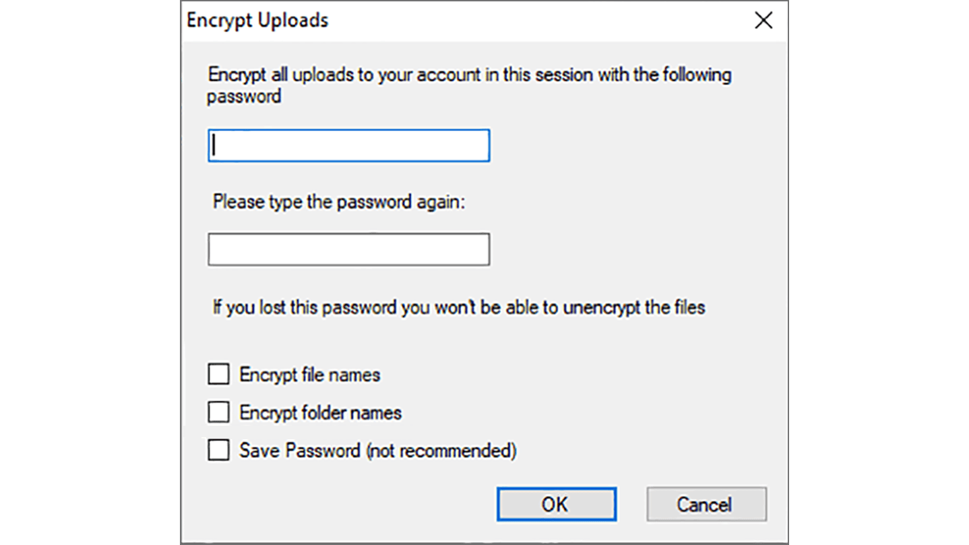Click the password confirmation input field
This screenshot has height=545, width=969.
(x=348, y=250)
